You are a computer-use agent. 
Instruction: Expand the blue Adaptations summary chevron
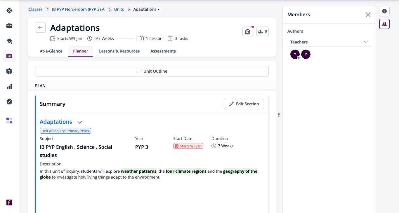[80, 122]
